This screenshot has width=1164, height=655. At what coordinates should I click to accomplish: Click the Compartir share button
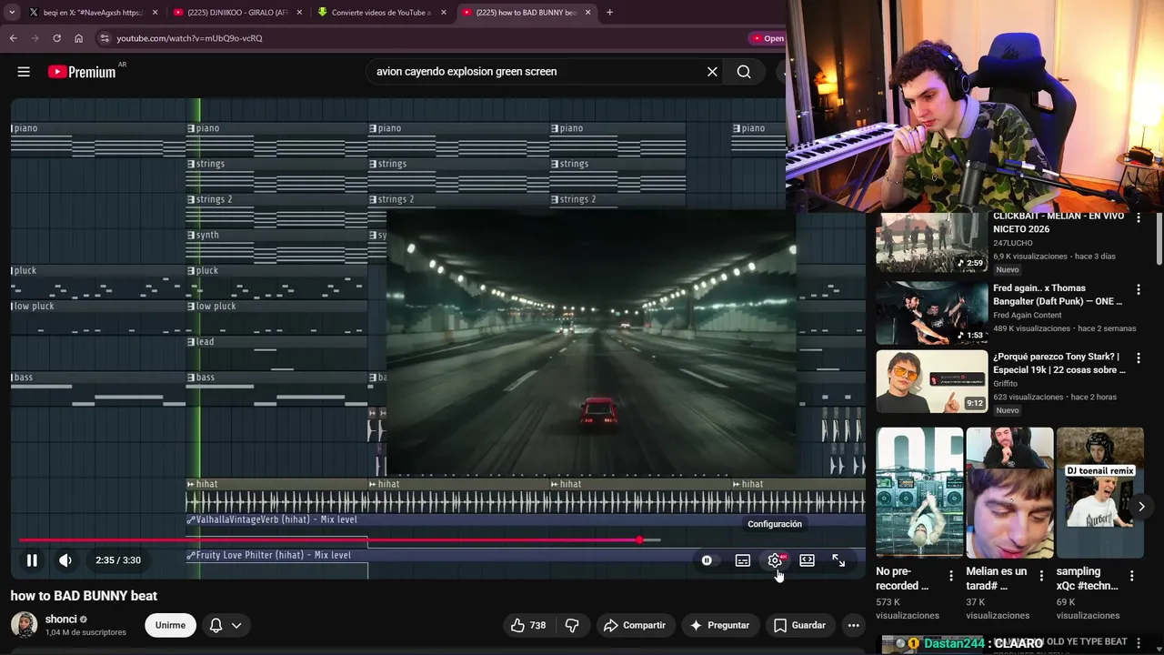635,625
